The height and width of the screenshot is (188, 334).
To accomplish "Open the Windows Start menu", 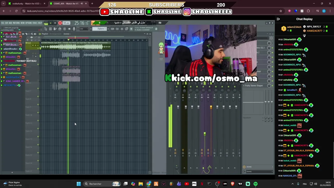I will tap(79, 184).
